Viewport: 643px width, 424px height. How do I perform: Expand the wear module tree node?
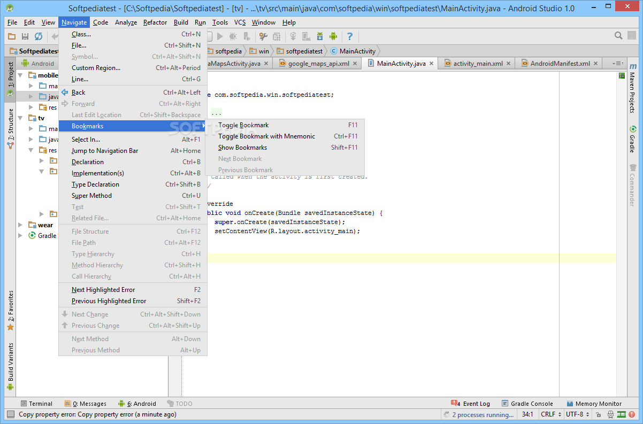click(20, 225)
